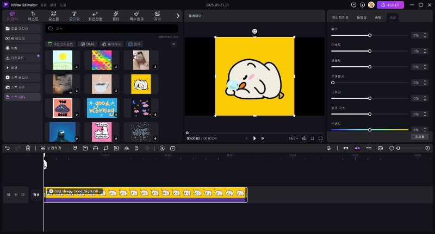Expand more GIF categories with chevron dropdown

pyautogui.click(x=173, y=44)
